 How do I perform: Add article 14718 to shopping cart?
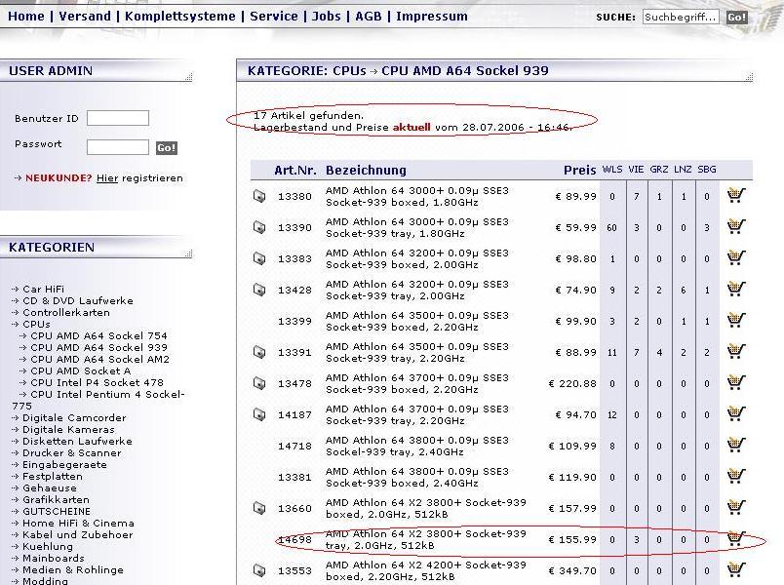736,445
